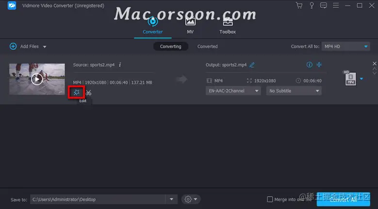
Task: Click the source info 'i' icon
Action: point(120,65)
